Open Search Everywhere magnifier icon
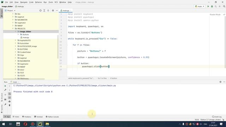Image resolution: width=226 pixels, height=127 pixels. coord(224,6)
